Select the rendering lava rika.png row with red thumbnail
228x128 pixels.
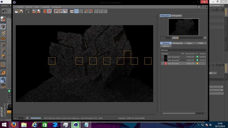[183, 63]
